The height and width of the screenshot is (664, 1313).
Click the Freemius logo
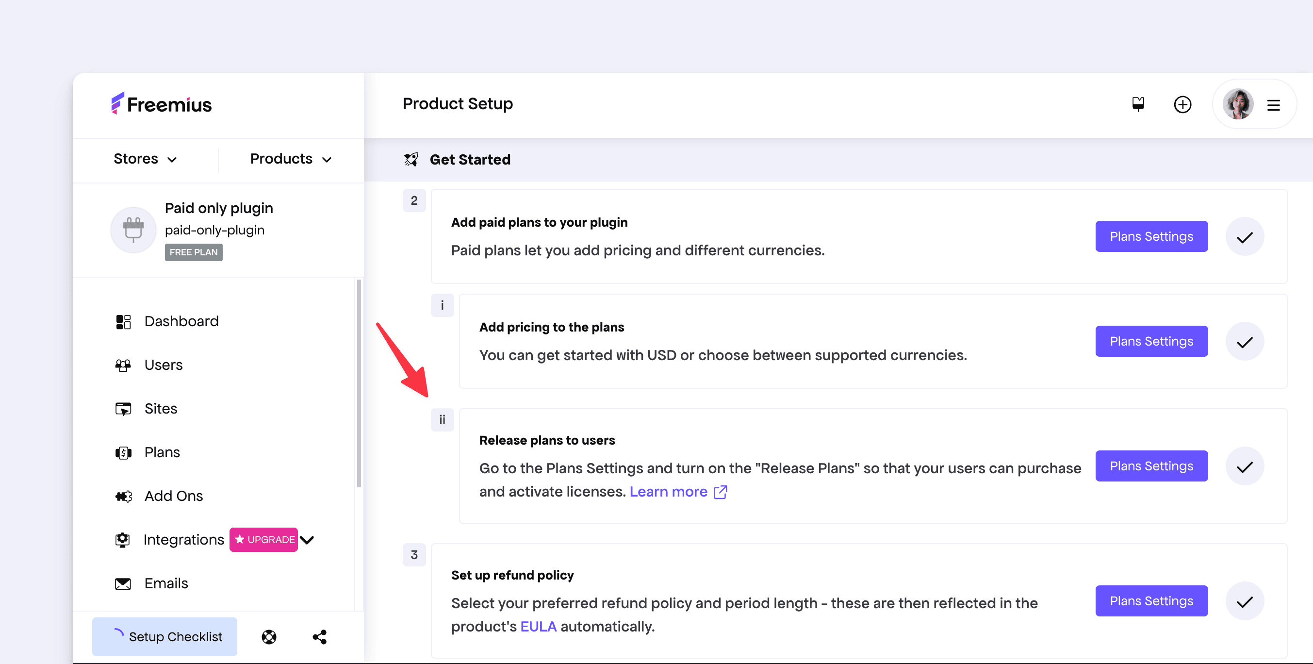(x=161, y=104)
